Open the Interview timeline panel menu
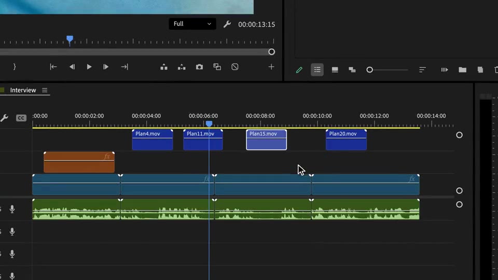 coord(45,90)
